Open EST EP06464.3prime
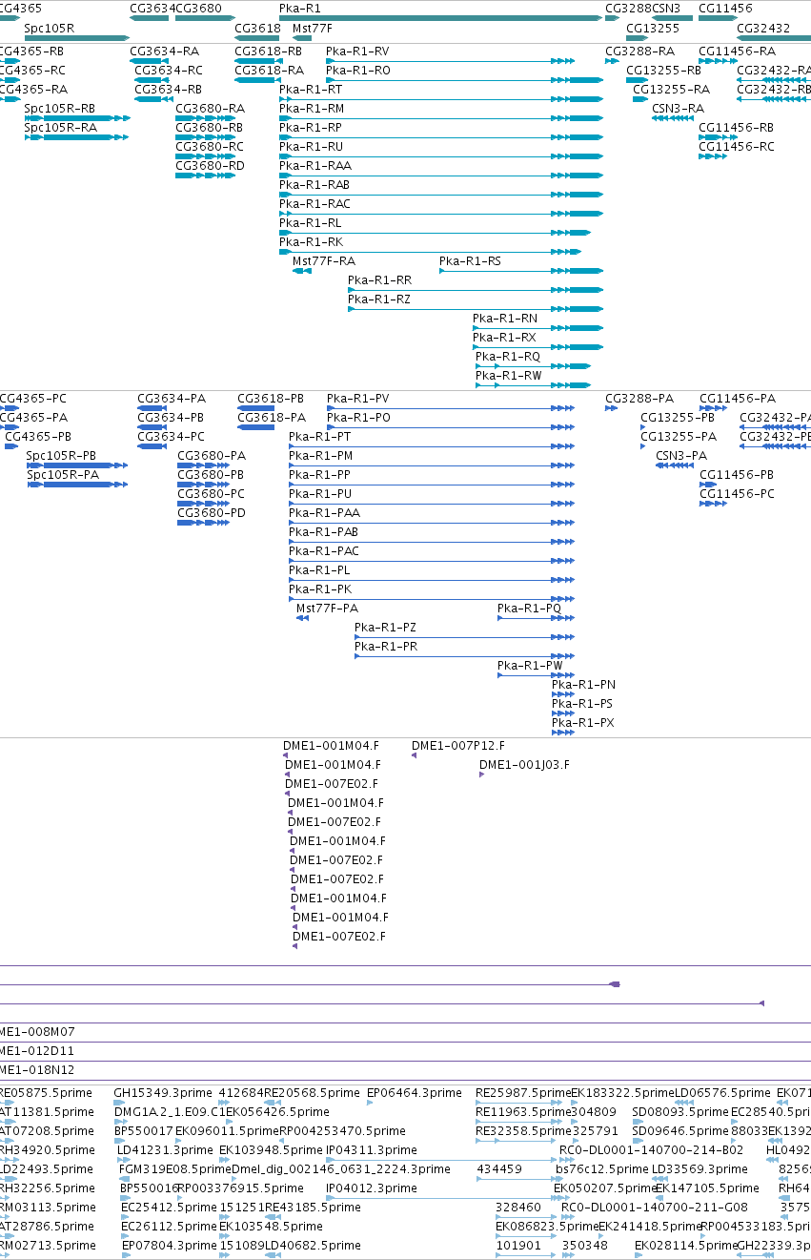The height and width of the screenshot is (1260, 811). click(415, 1092)
